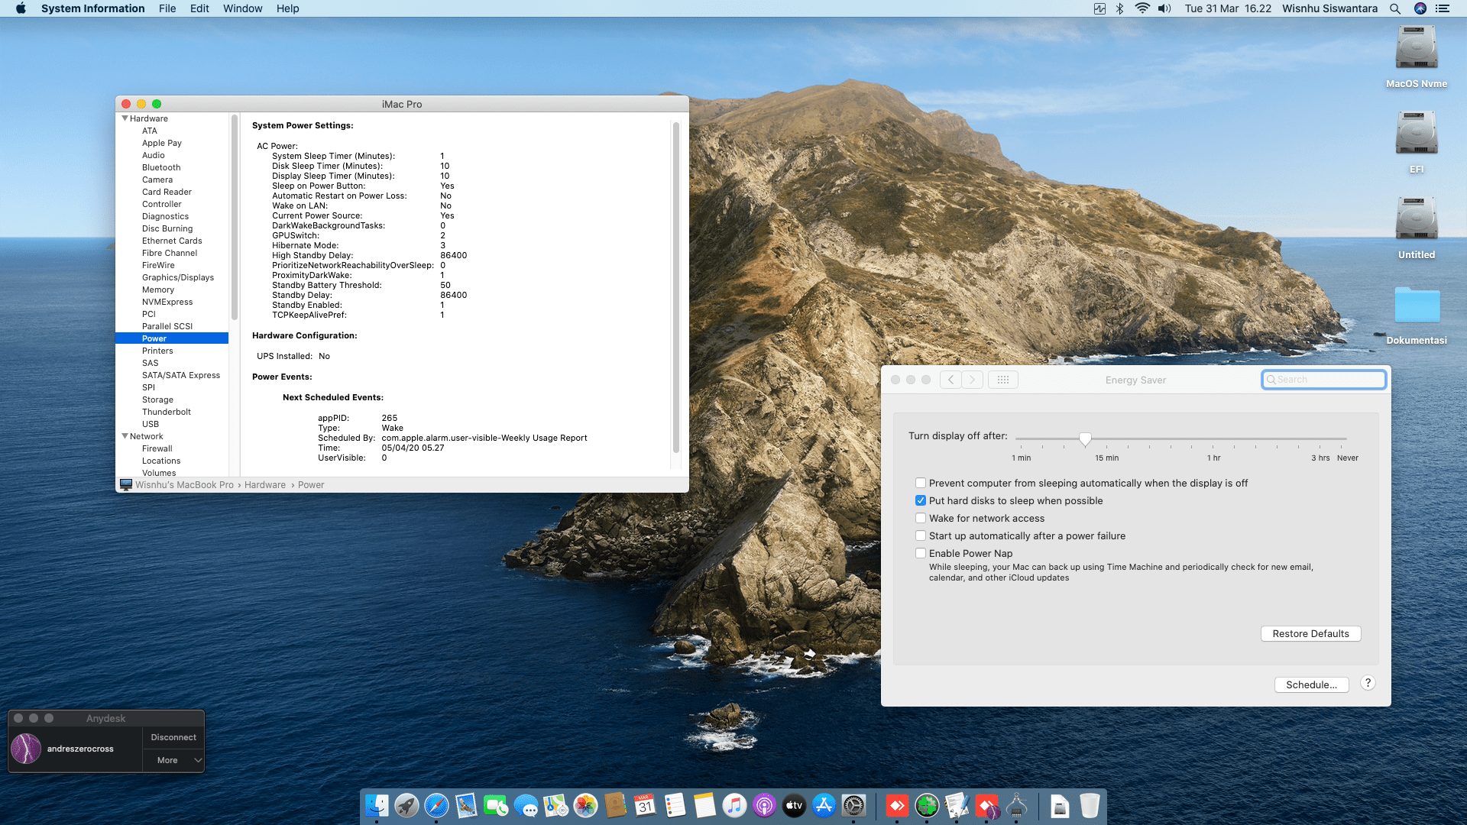The width and height of the screenshot is (1467, 825).
Task: Select USB in Hardware list
Action: (x=151, y=424)
